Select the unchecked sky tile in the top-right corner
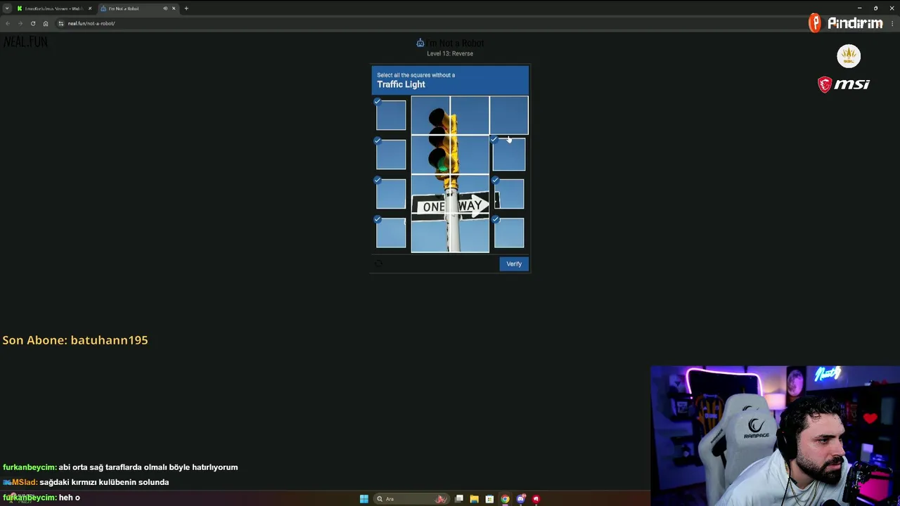 509,115
